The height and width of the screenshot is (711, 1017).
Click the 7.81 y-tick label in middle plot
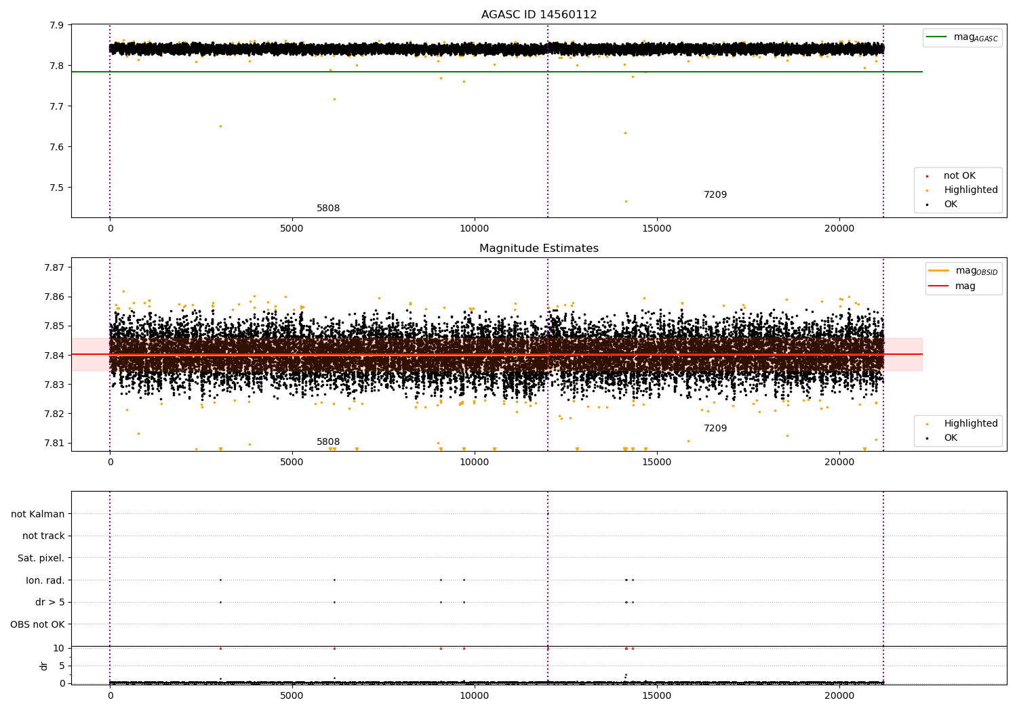coord(54,444)
